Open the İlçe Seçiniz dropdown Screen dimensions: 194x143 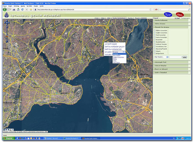(x=161, y=57)
